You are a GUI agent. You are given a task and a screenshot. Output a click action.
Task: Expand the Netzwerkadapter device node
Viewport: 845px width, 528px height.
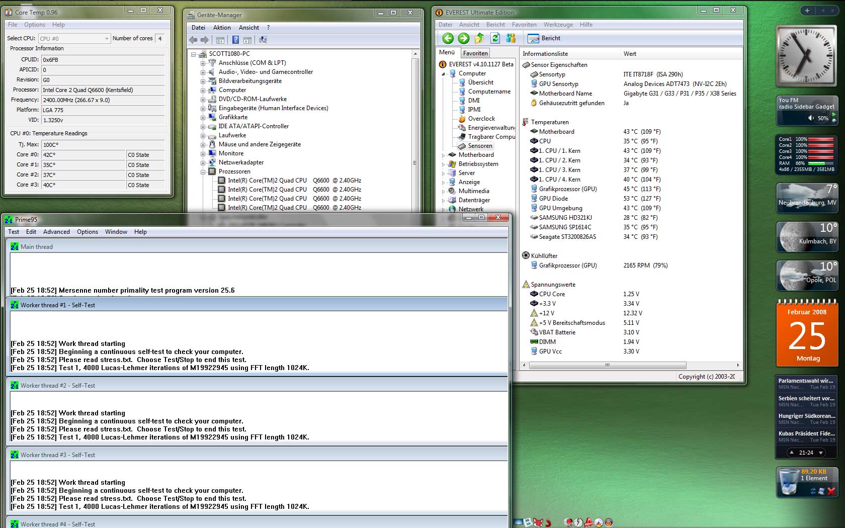pos(203,163)
